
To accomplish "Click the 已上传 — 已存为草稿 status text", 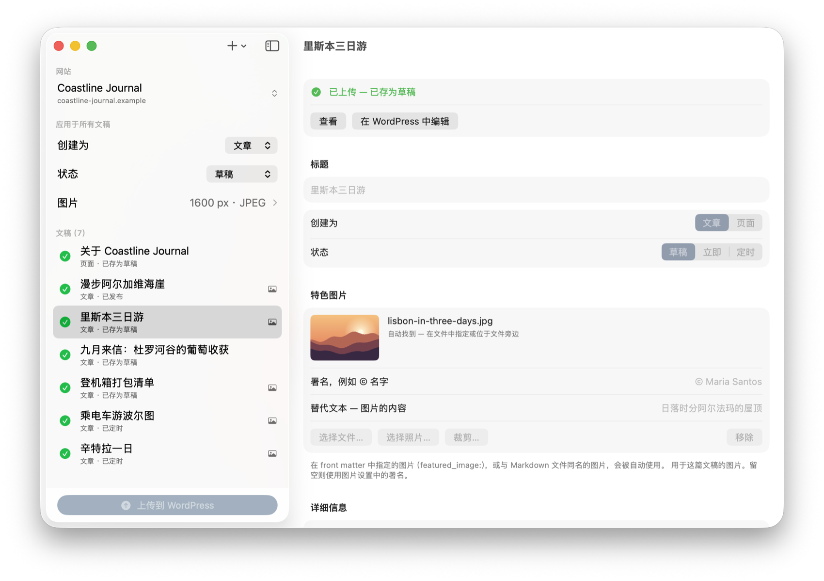I will tap(372, 92).
